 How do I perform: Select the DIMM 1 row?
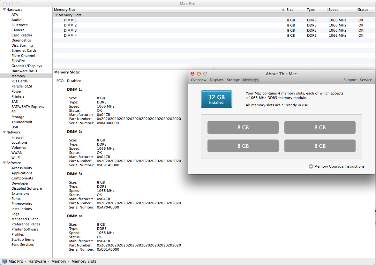point(214,20)
